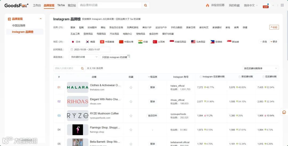Open the user account dropdown arrow
Image resolution: width=288 pixels, height=146 pixels.
[273, 6]
